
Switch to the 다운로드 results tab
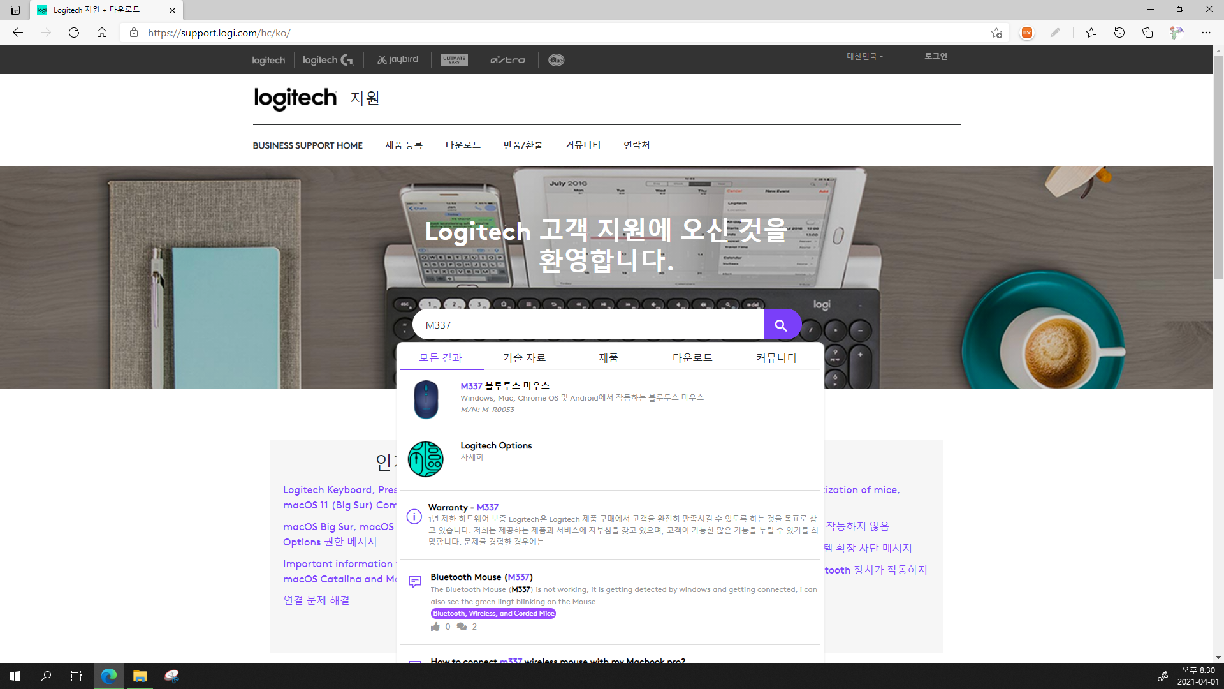(692, 358)
